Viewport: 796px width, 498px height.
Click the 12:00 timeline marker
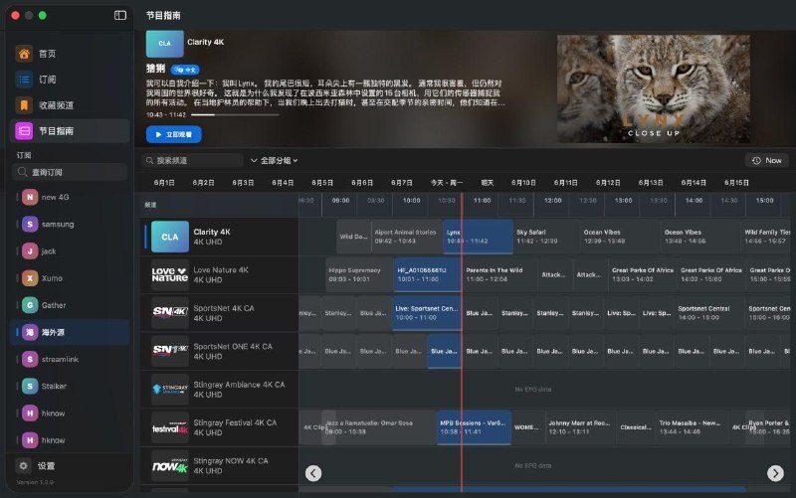553,201
